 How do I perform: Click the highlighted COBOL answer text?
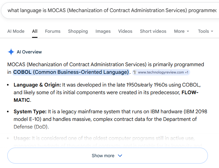point(71,72)
